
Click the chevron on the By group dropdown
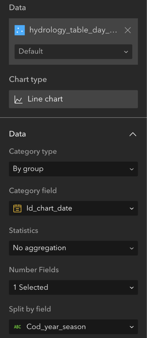click(132, 169)
